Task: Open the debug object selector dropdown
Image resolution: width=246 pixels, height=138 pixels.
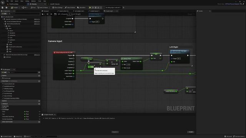Action: (113, 8)
